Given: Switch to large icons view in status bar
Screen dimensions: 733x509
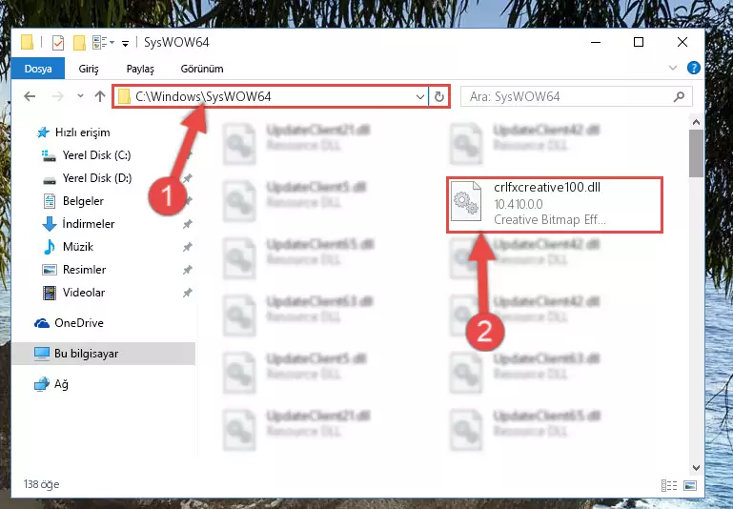Looking at the screenshot, I should [690, 485].
